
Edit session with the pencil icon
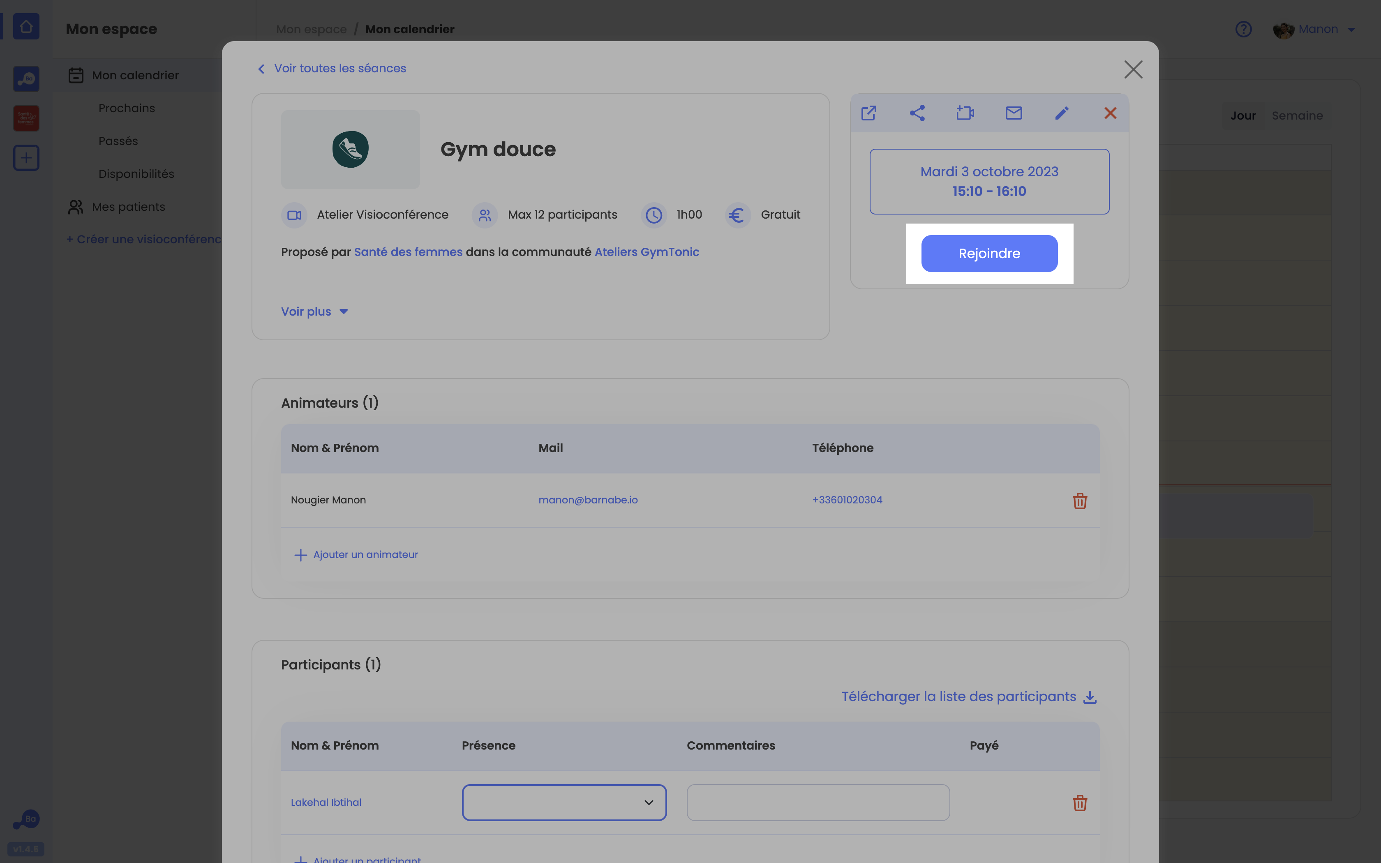pos(1061,113)
